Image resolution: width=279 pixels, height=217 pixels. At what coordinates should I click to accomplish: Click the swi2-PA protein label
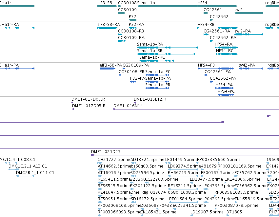tap(247, 65)
